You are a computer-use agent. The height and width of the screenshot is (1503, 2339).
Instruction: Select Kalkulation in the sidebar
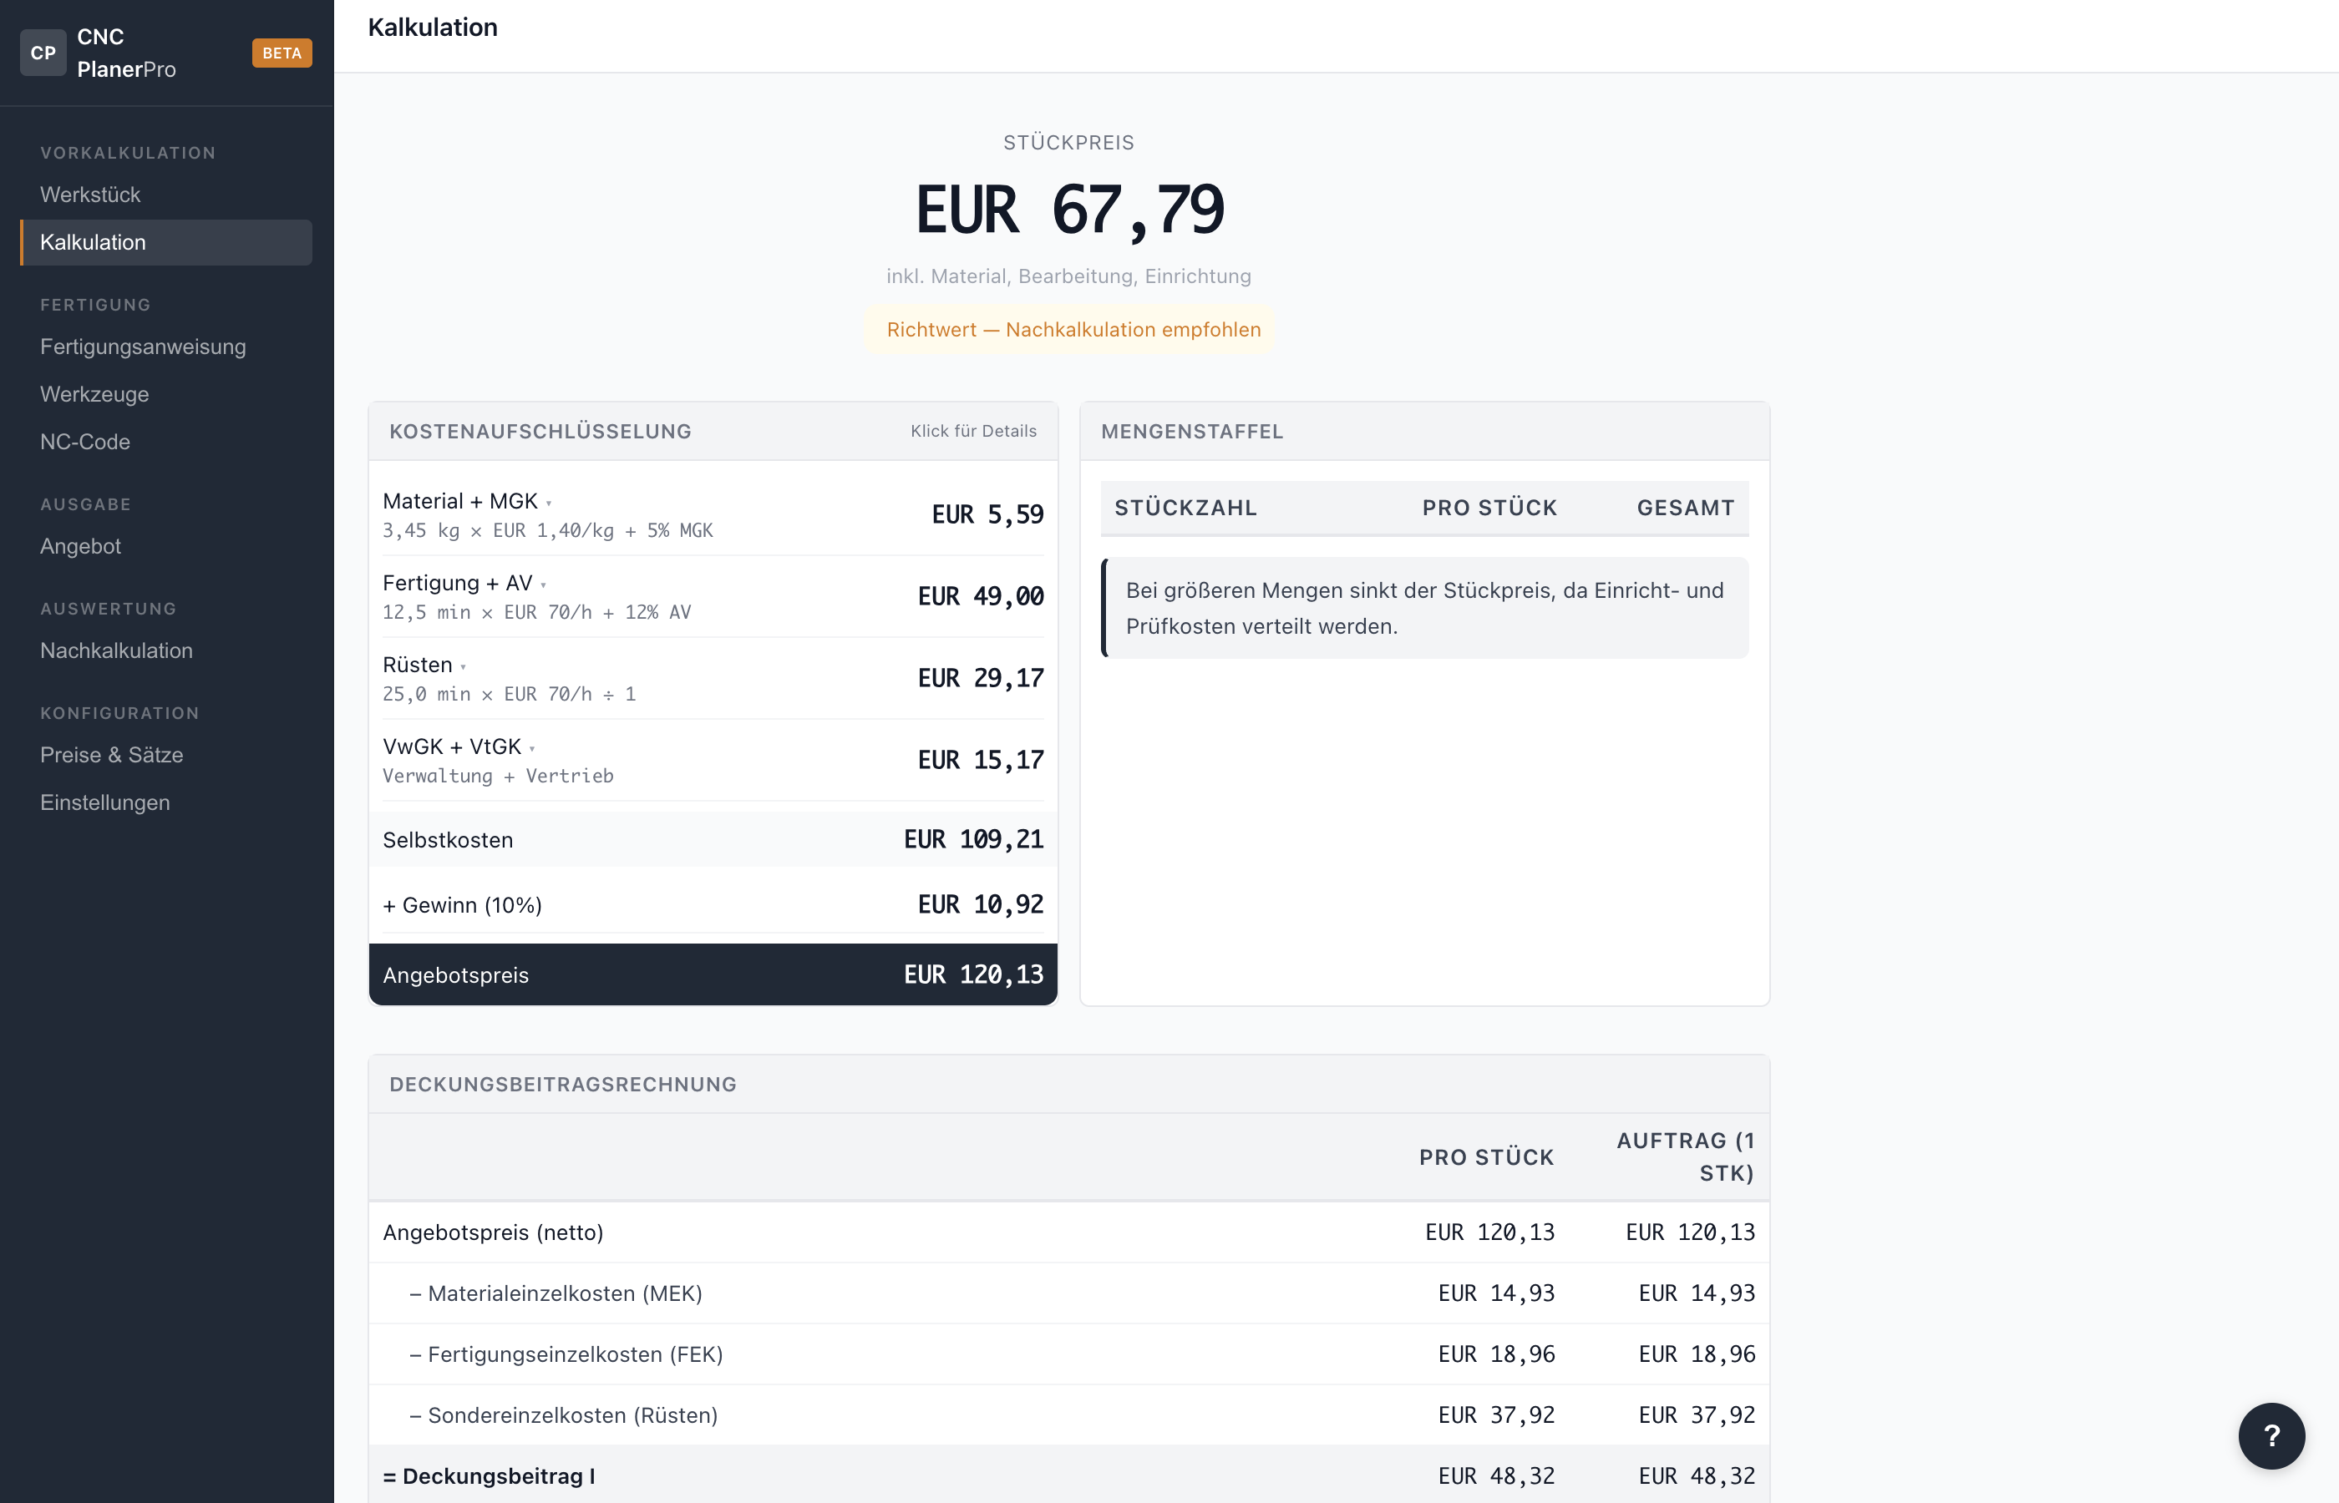(93, 242)
